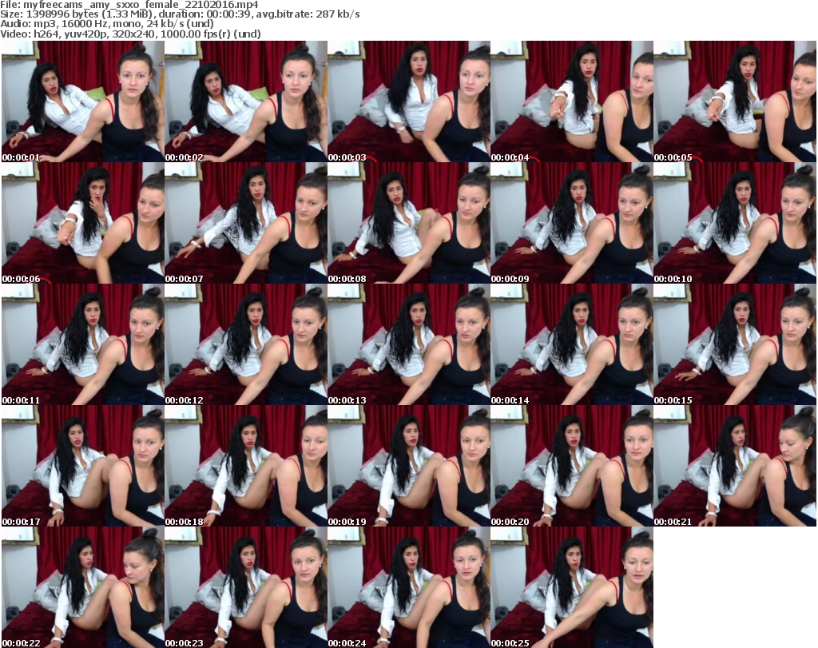
Task: Click the file name line ending in .mp4
Action: point(129,5)
